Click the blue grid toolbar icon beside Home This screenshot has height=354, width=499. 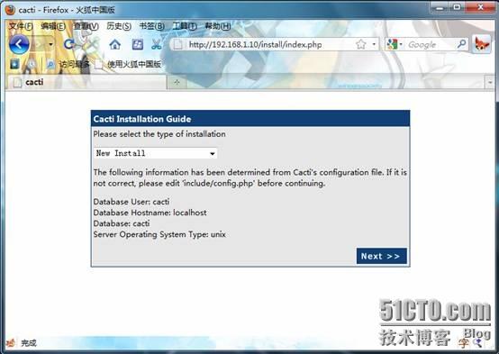(138, 44)
